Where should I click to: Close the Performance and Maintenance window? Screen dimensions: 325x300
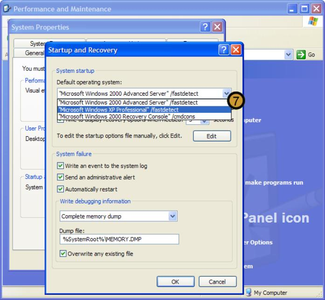pos(317,9)
